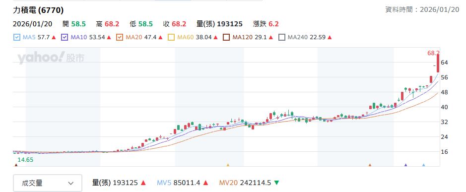Viewport: 466px width, 192px height.
Task: Click the light blue triangle marker under the chart
Action: coord(424,165)
